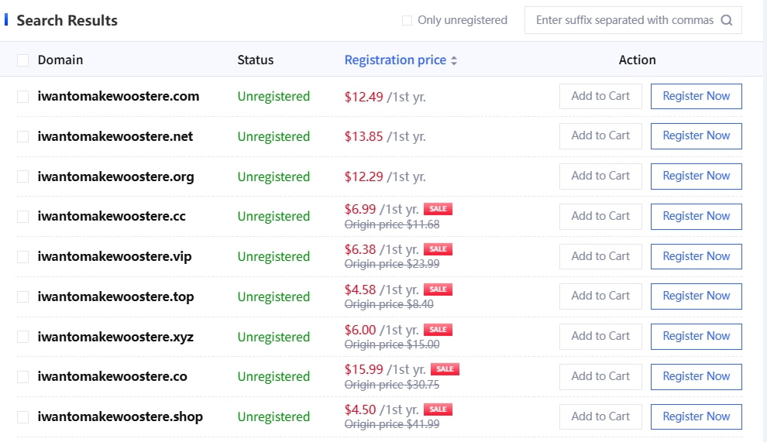Click the iwantomakewoostere.co domain name

pyautogui.click(x=112, y=377)
